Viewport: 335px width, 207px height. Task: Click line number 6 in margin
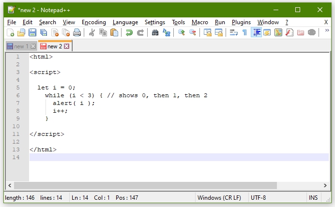click(x=18, y=95)
